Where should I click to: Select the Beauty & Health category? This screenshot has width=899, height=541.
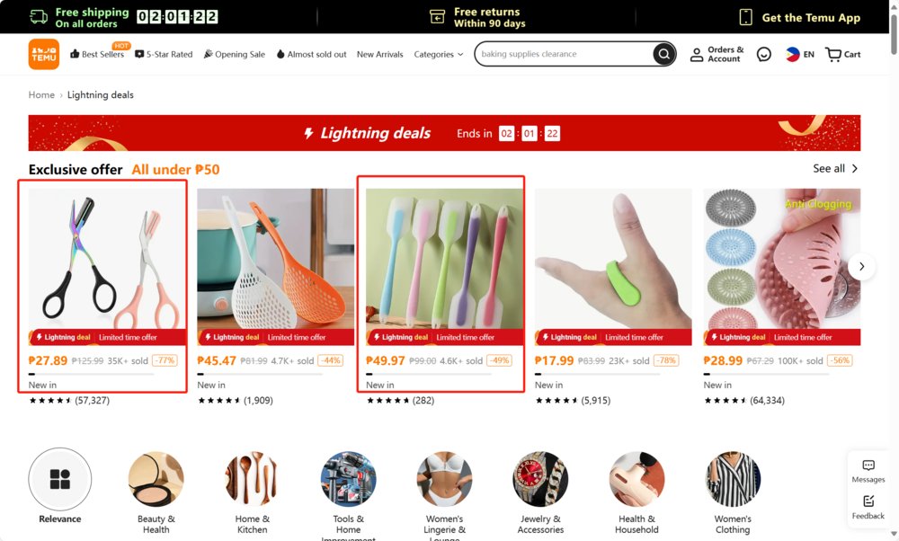[x=156, y=492]
